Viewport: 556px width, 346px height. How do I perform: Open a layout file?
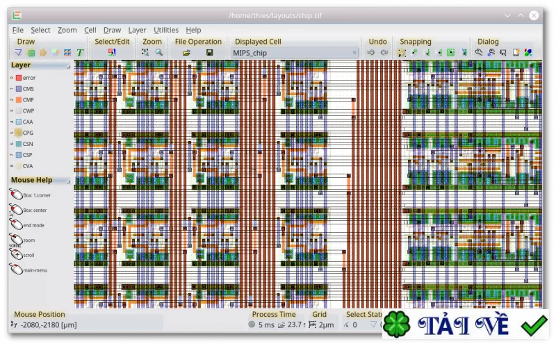pyautogui.click(x=186, y=53)
